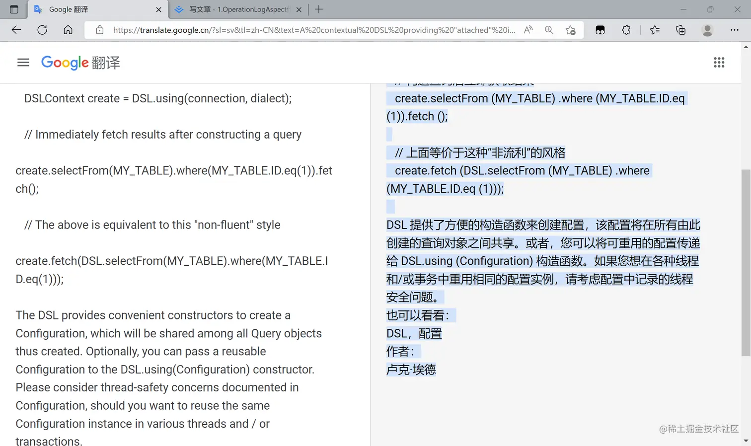Restore down the browser window
751x446 pixels.
pyautogui.click(x=710, y=9)
